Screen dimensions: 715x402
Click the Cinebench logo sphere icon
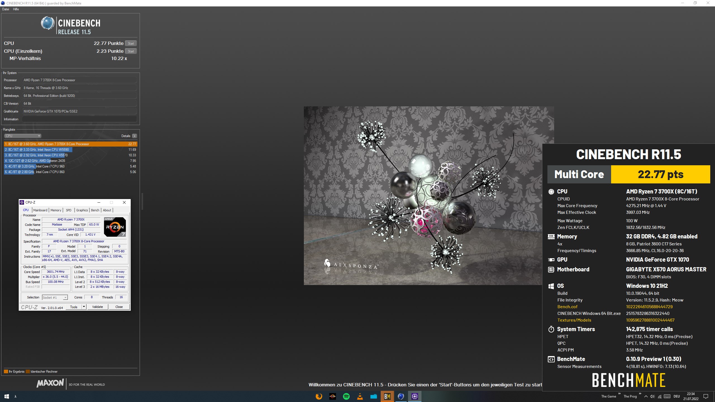pos(47,23)
